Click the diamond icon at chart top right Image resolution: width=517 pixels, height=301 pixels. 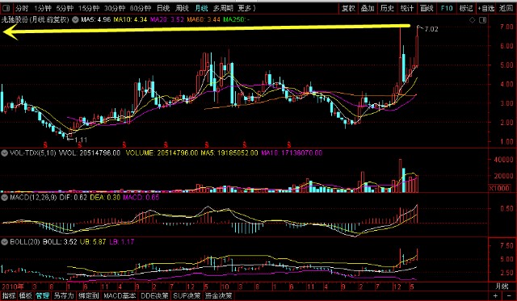(473, 20)
